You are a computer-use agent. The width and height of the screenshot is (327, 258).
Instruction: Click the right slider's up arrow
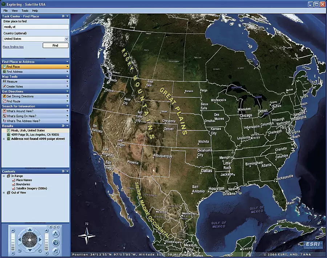pos(47,230)
